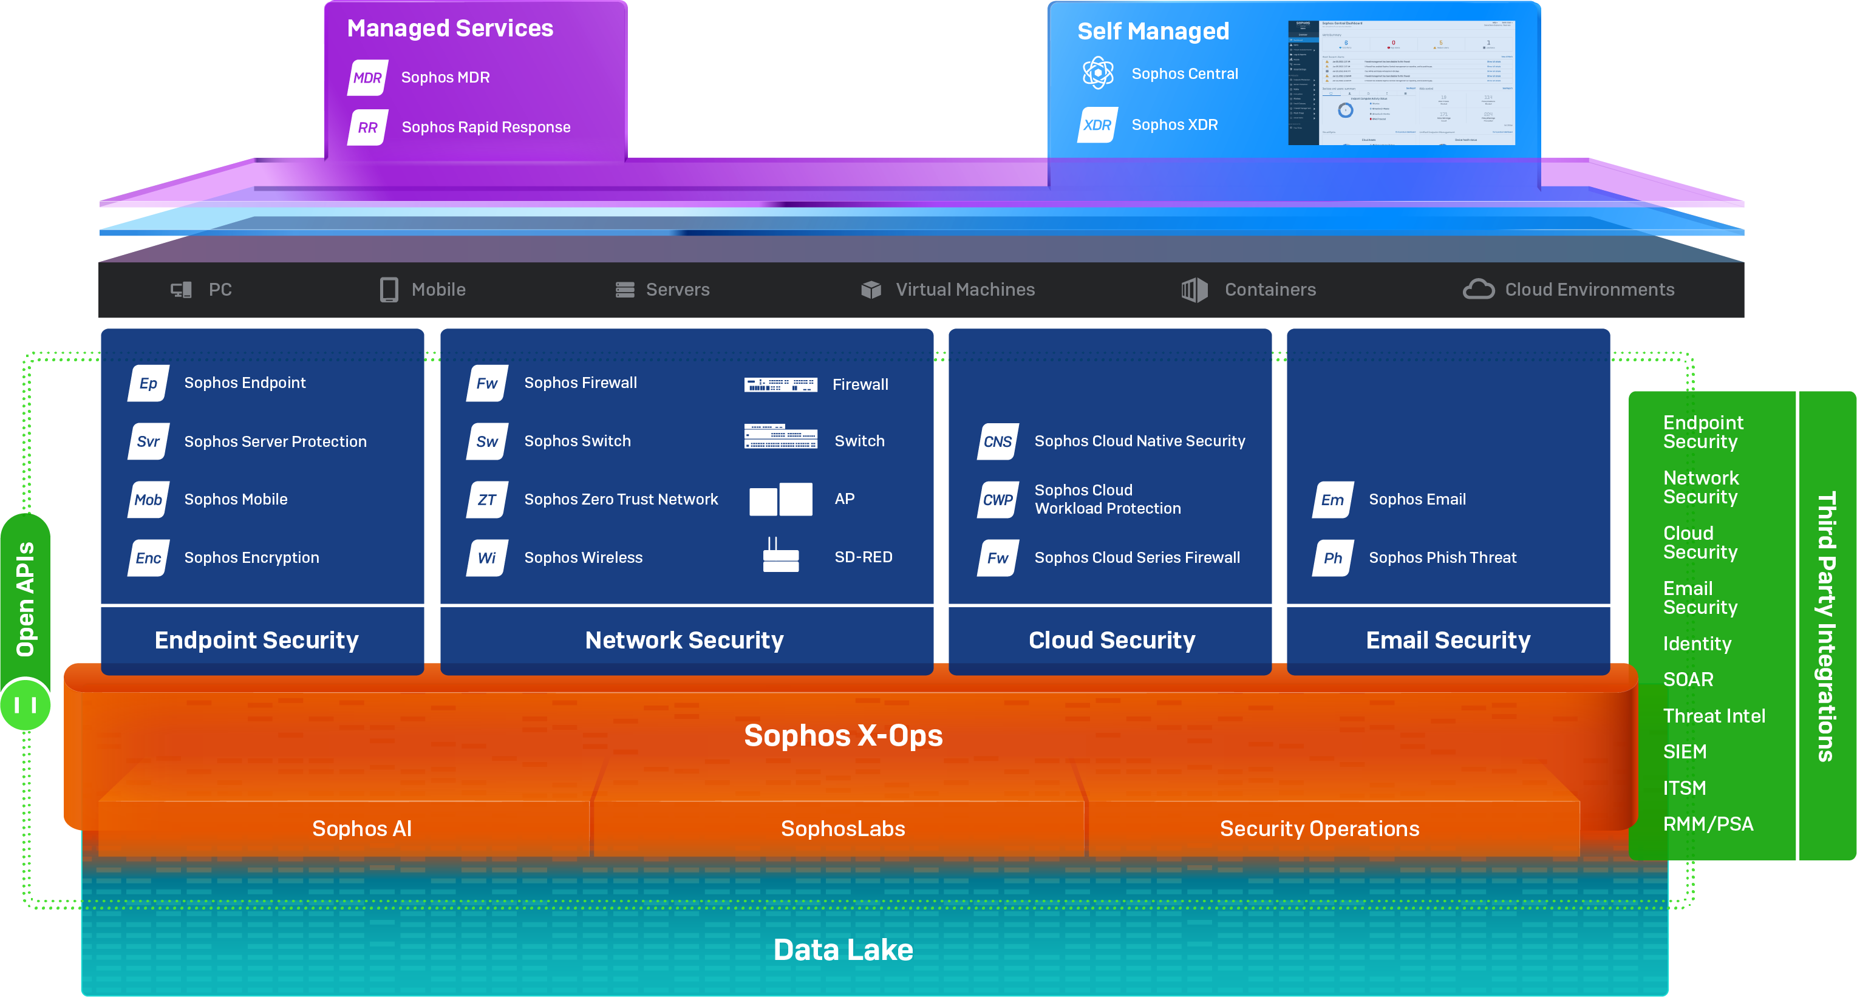This screenshot has height=997, width=1857.
Task: Click the CNS Cloud Native Security icon
Action: tap(998, 442)
